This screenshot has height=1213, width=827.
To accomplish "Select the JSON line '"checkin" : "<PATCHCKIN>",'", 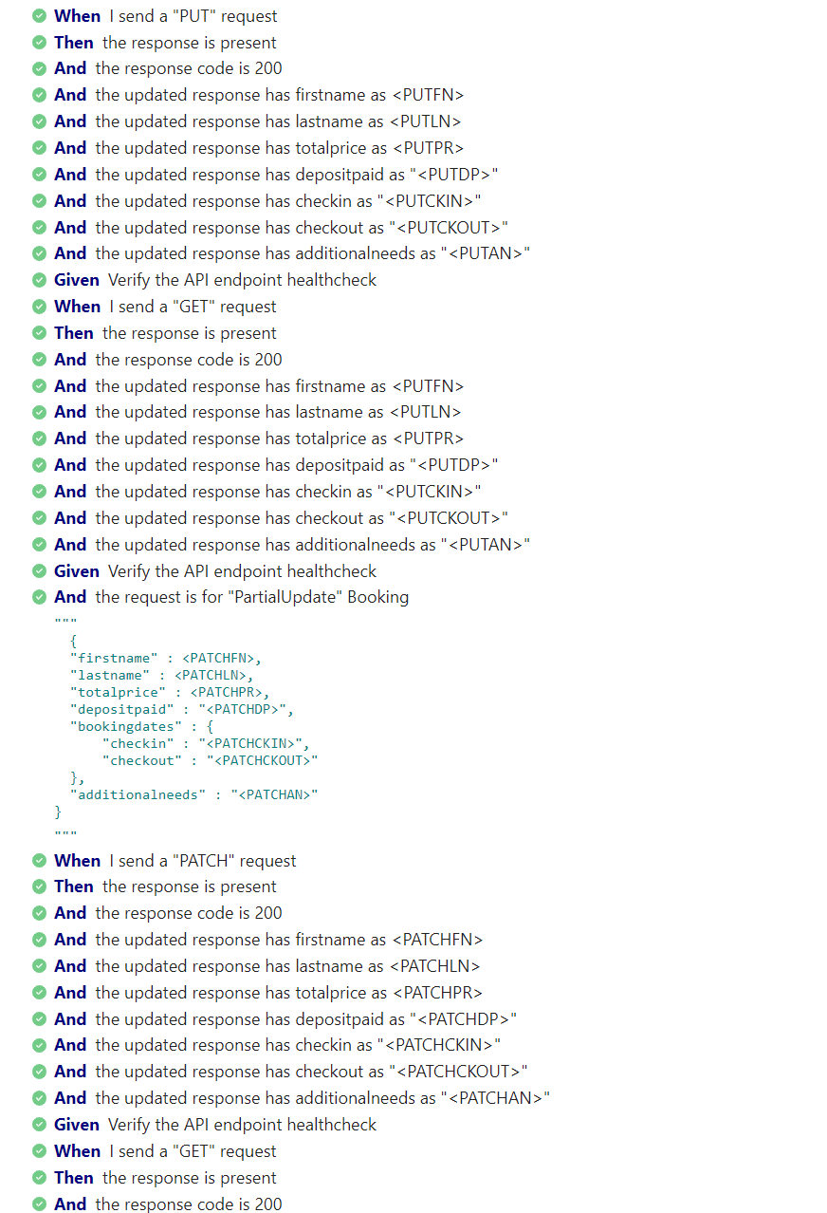I will (x=206, y=743).
